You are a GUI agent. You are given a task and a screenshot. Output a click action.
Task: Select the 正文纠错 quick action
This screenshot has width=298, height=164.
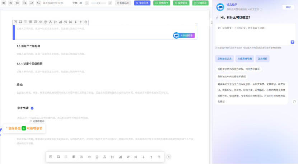click(x=262, y=59)
